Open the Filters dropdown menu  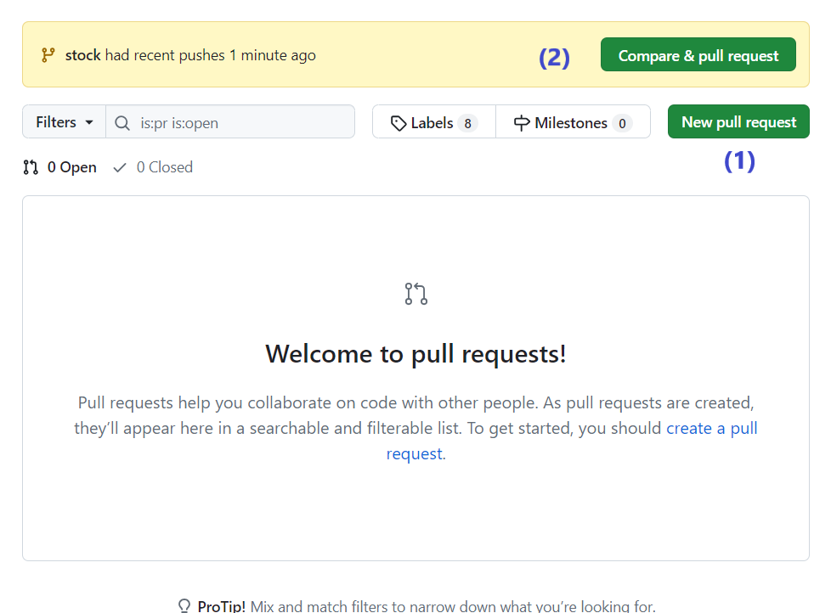[x=64, y=122]
